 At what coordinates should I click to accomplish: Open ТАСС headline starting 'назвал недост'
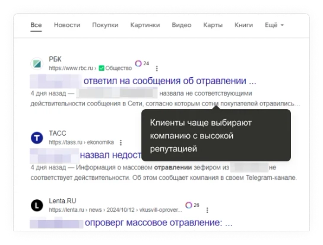(x=110, y=155)
